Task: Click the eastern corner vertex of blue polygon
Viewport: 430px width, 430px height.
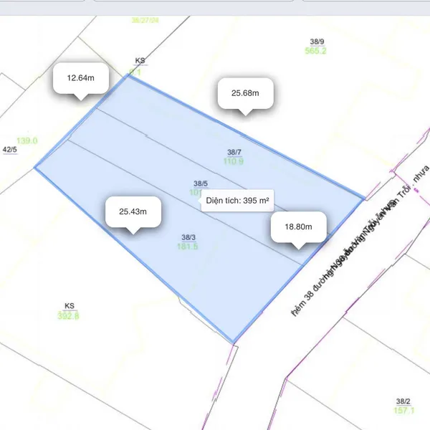Action: click(363, 200)
